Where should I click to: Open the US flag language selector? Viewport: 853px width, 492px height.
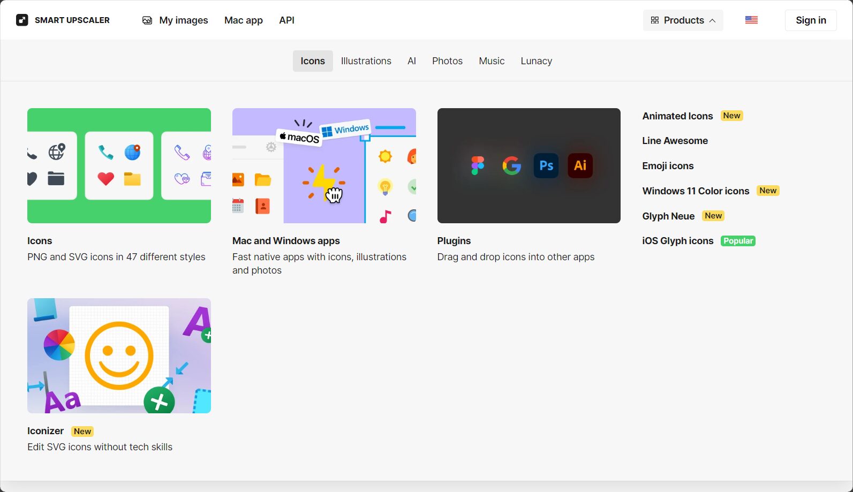(751, 20)
